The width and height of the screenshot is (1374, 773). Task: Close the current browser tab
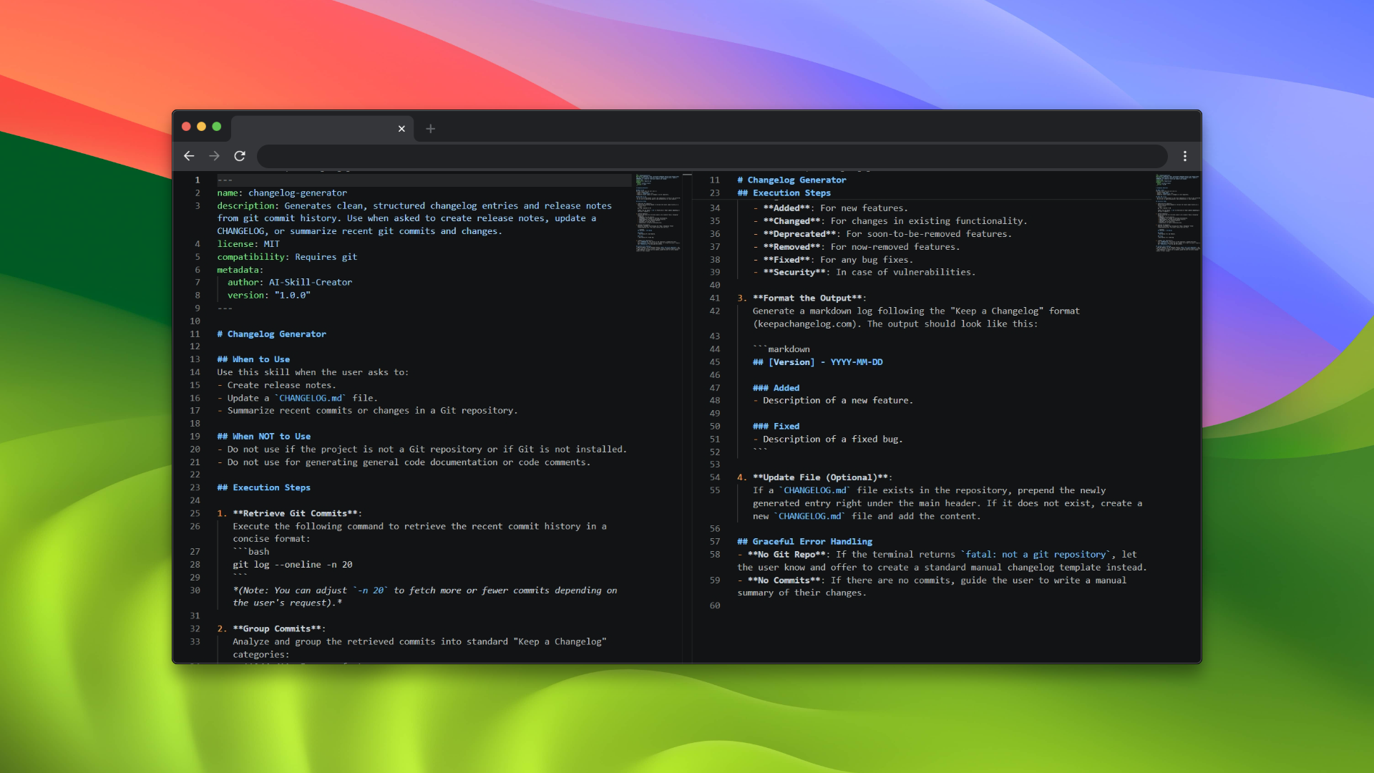click(x=401, y=129)
